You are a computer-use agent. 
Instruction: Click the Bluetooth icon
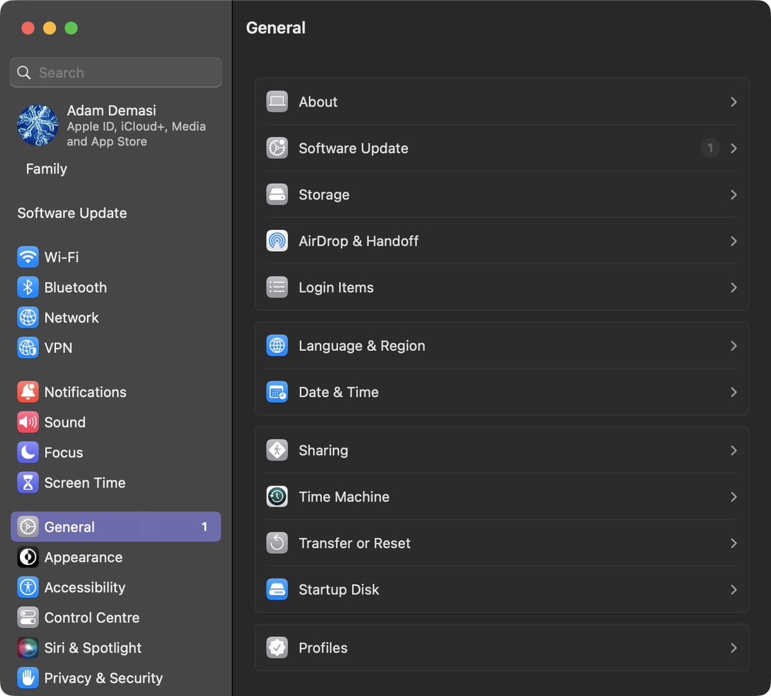coord(28,287)
